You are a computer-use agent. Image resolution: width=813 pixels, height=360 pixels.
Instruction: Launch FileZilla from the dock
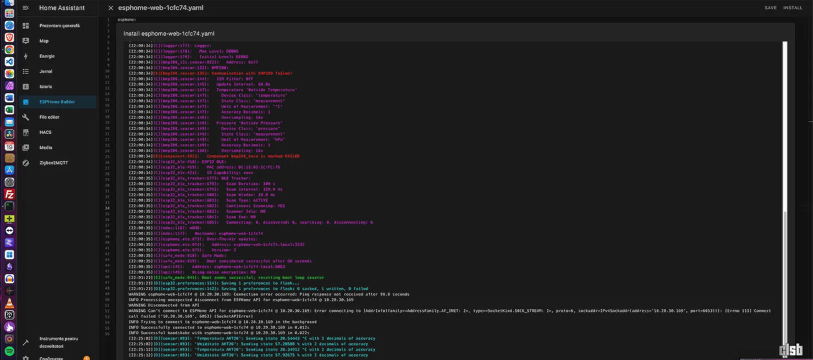pyautogui.click(x=9, y=195)
